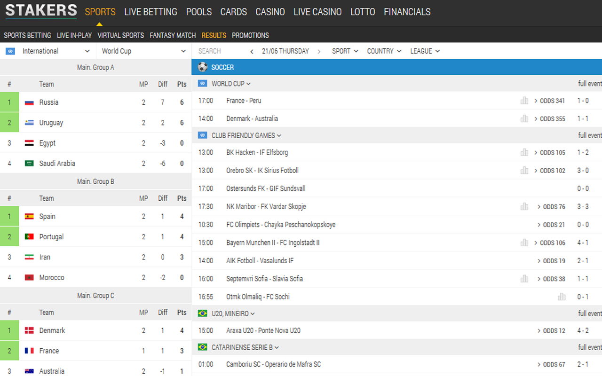Open the CASINO section in the top menu
Screen dimensions: 602x376
(x=270, y=12)
